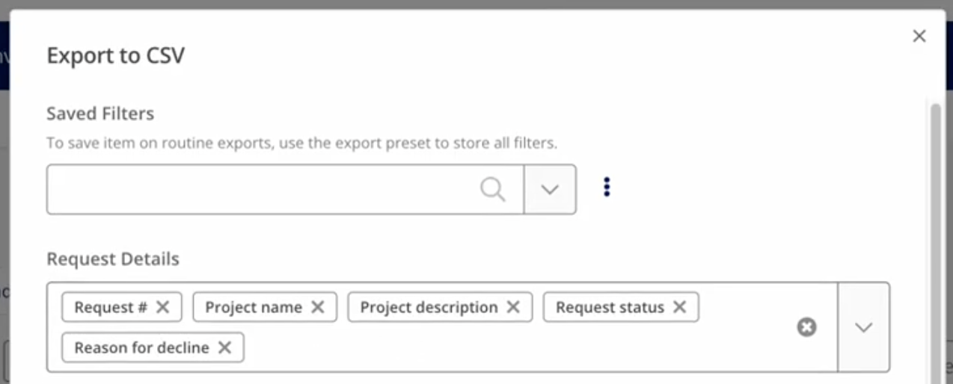The width and height of the screenshot is (953, 384).
Task: Select the Project name chip label
Action: [254, 307]
